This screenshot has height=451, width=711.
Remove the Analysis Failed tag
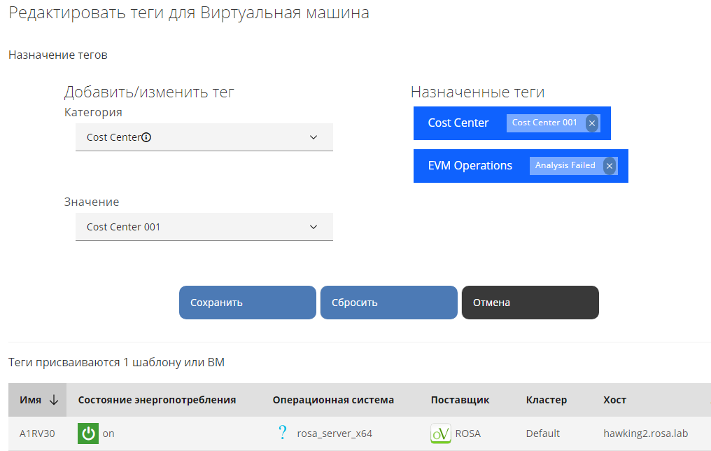[x=610, y=166]
